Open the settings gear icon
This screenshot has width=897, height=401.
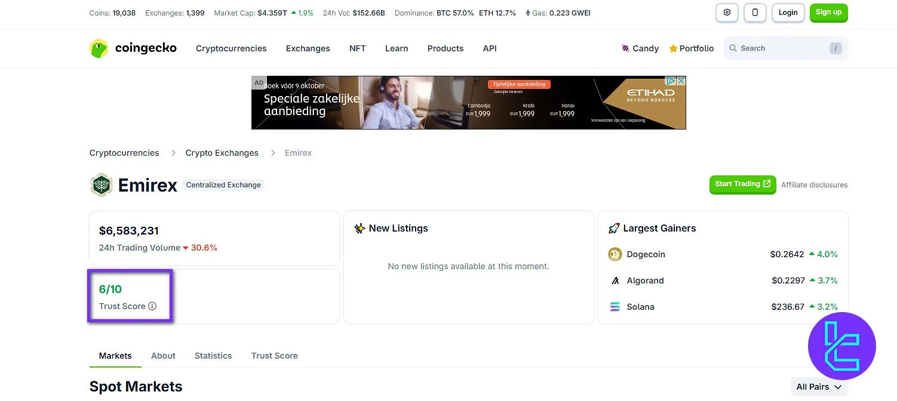[x=727, y=13]
